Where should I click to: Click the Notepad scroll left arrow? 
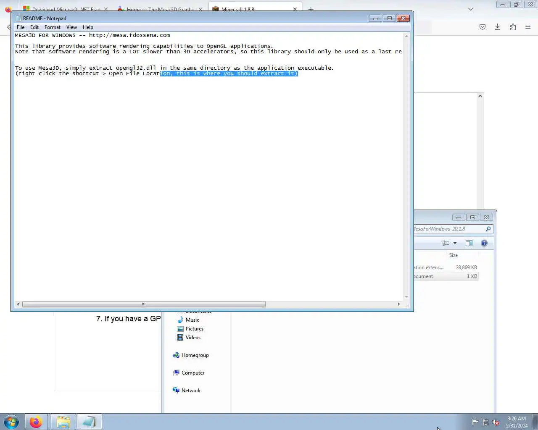coord(18,304)
